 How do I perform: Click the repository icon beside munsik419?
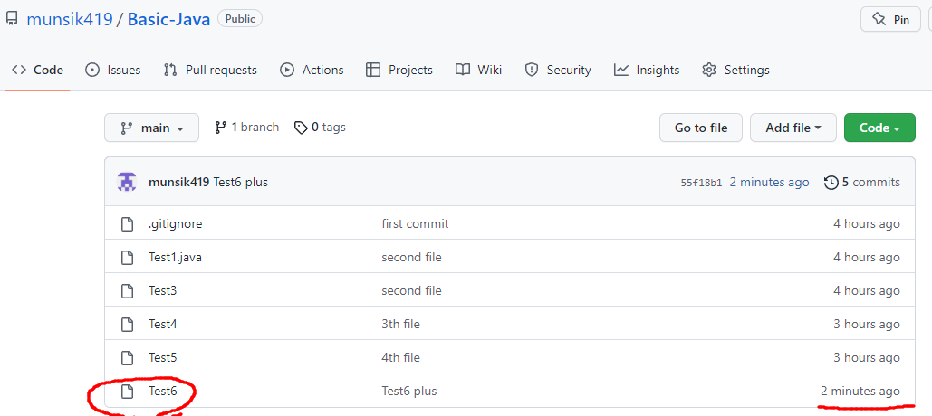[x=12, y=19]
